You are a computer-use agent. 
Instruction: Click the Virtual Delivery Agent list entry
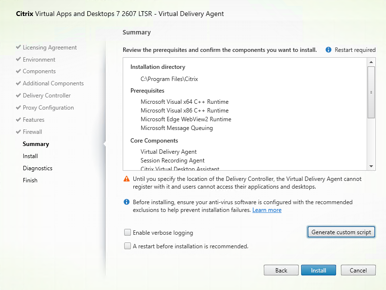169,152
